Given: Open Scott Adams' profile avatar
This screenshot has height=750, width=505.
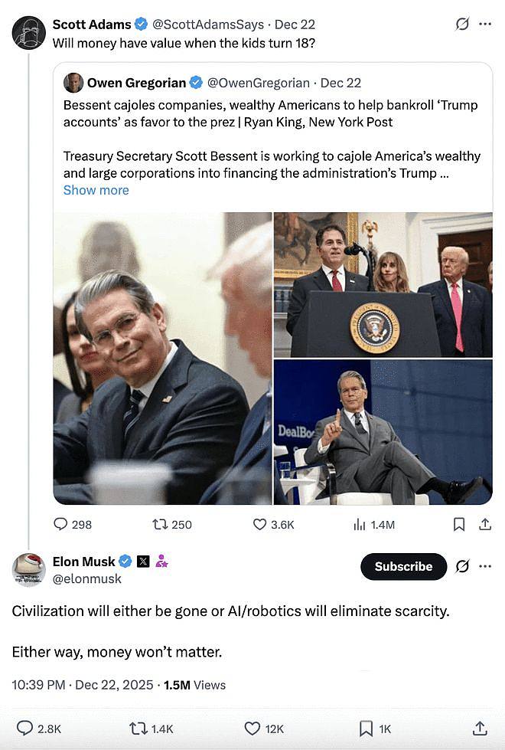Looking at the screenshot, I should tap(29, 32).
